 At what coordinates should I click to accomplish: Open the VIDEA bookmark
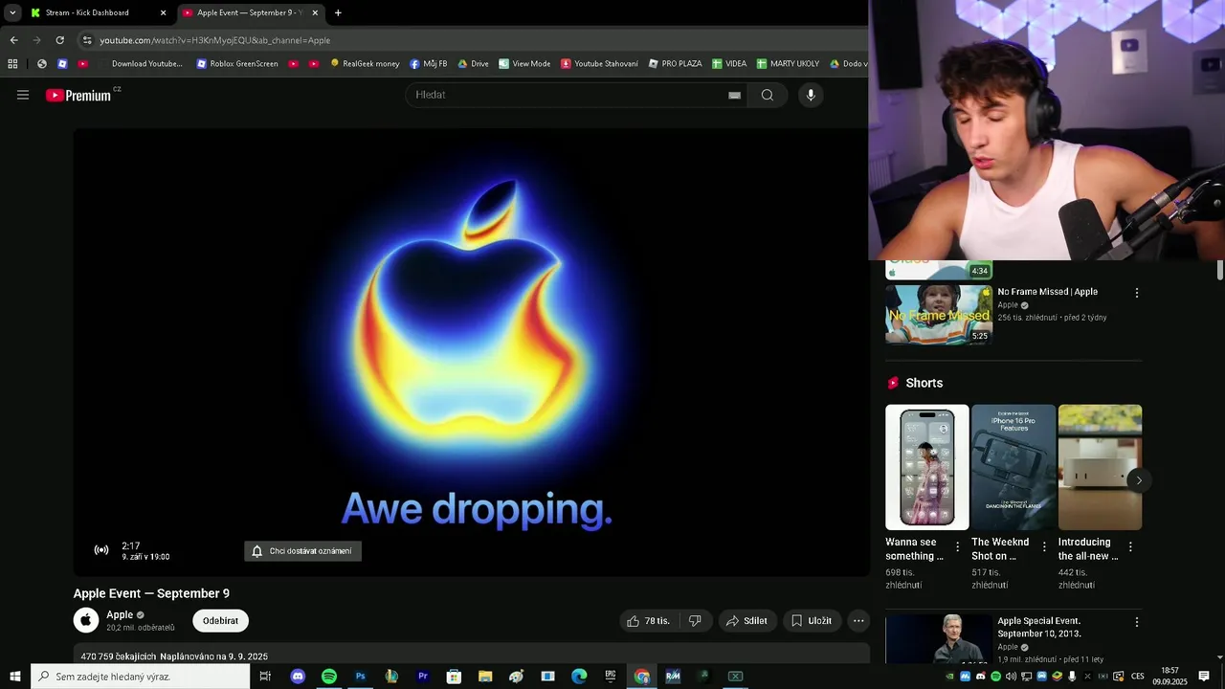click(729, 64)
